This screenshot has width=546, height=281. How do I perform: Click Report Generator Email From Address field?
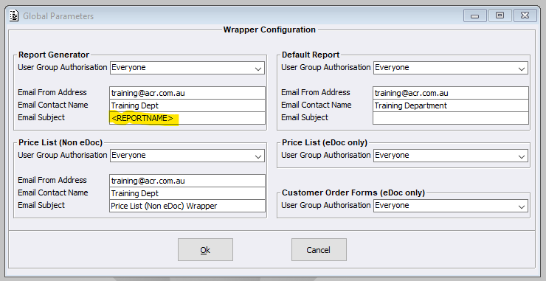click(187, 93)
